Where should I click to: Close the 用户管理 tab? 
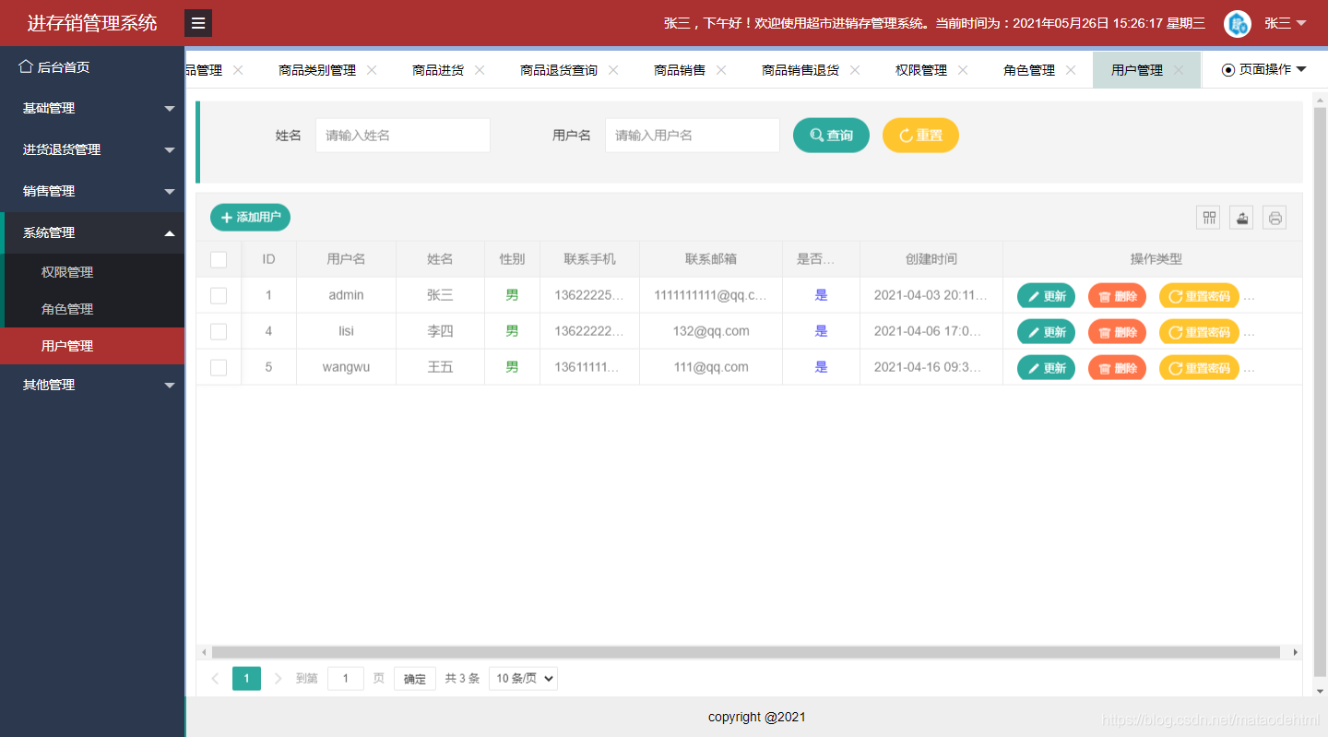1179,69
